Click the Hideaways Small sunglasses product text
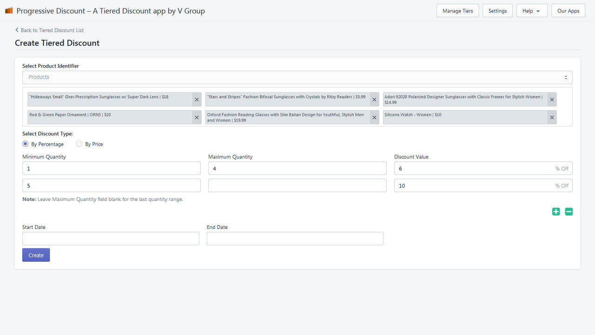Viewport: 595px width, 335px height. point(99,97)
